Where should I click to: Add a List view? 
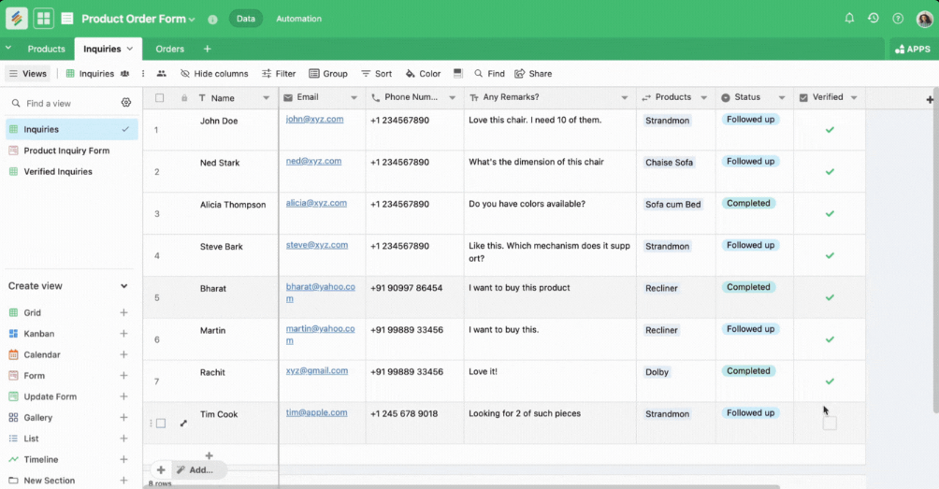pyautogui.click(x=123, y=439)
